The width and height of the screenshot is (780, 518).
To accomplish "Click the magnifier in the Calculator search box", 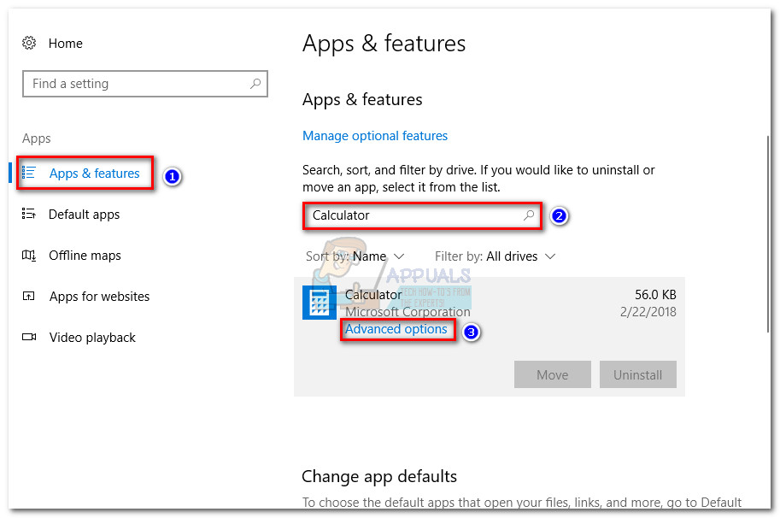I will click(530, 215).
